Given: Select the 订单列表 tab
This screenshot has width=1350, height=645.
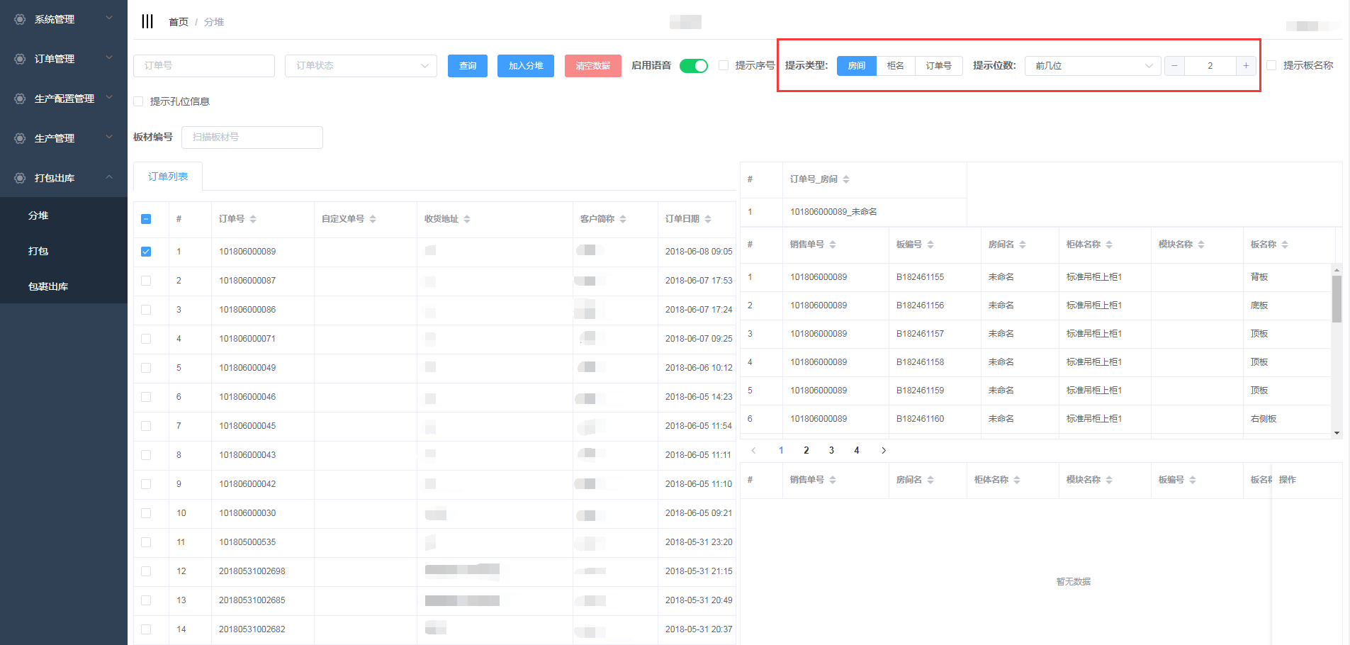Looking at the screenshot, I should [168, 176].
